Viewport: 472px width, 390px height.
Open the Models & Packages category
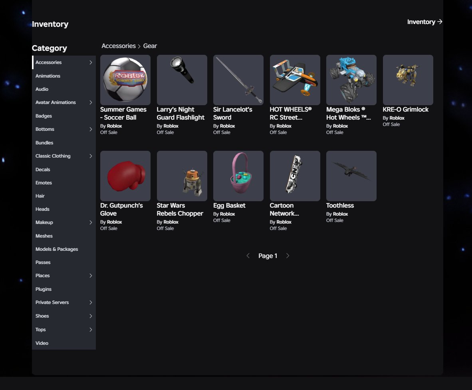pos(64,249)
